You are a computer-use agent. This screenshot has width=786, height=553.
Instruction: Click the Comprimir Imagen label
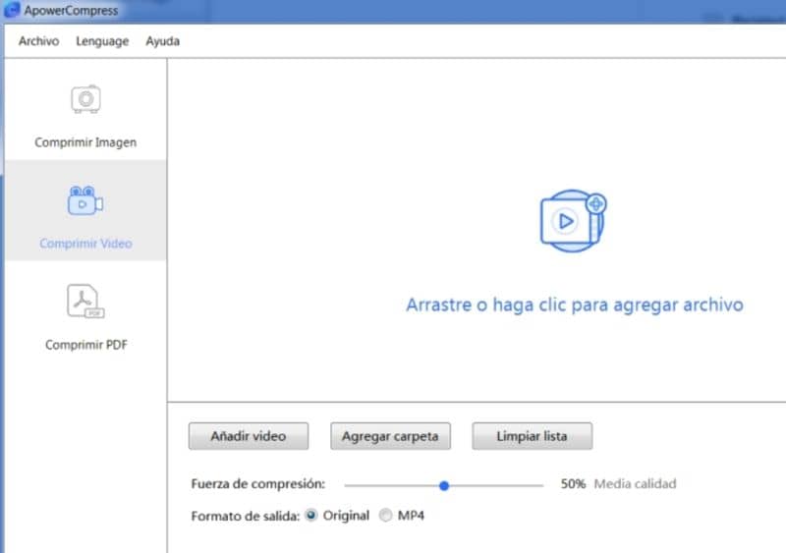coord(85,142)
